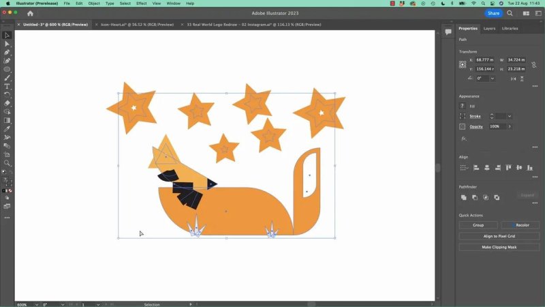Select the Zoom tool
Image resolution: width=545 pixels, height=307 pixels.
[7, 163]
